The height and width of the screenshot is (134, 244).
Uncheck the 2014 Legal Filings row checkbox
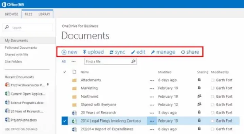(65, 121)
